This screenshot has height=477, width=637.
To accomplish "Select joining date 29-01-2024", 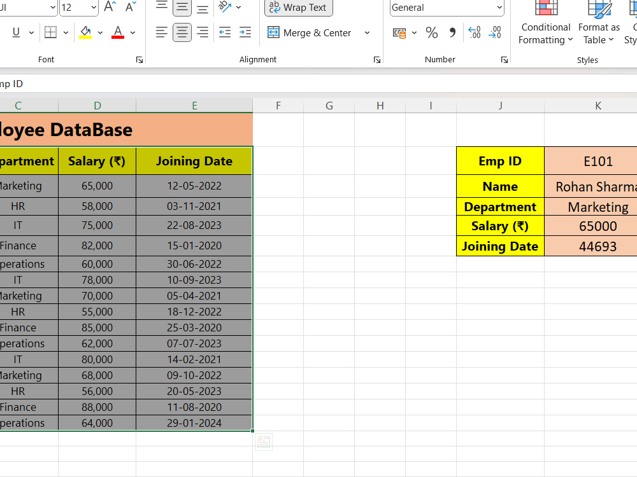I will [194, 423].
